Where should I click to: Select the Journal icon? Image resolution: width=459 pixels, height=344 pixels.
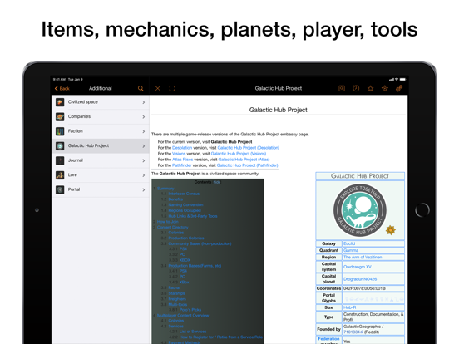[x=60, y=160]
